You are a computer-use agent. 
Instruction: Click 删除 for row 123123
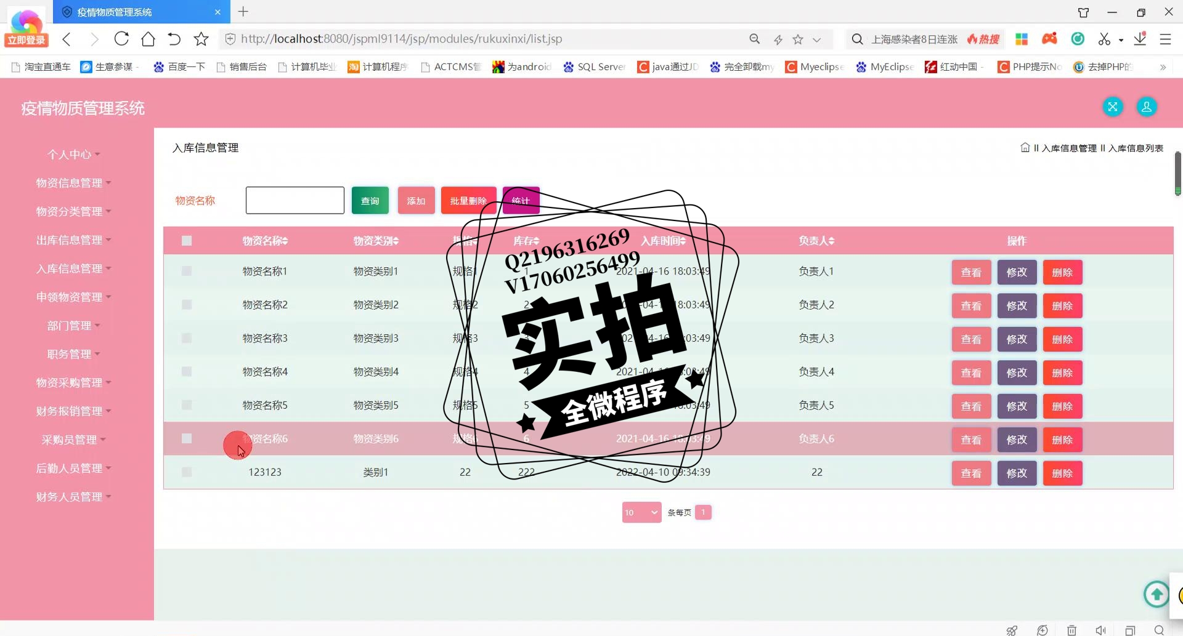click(1062, 473)
